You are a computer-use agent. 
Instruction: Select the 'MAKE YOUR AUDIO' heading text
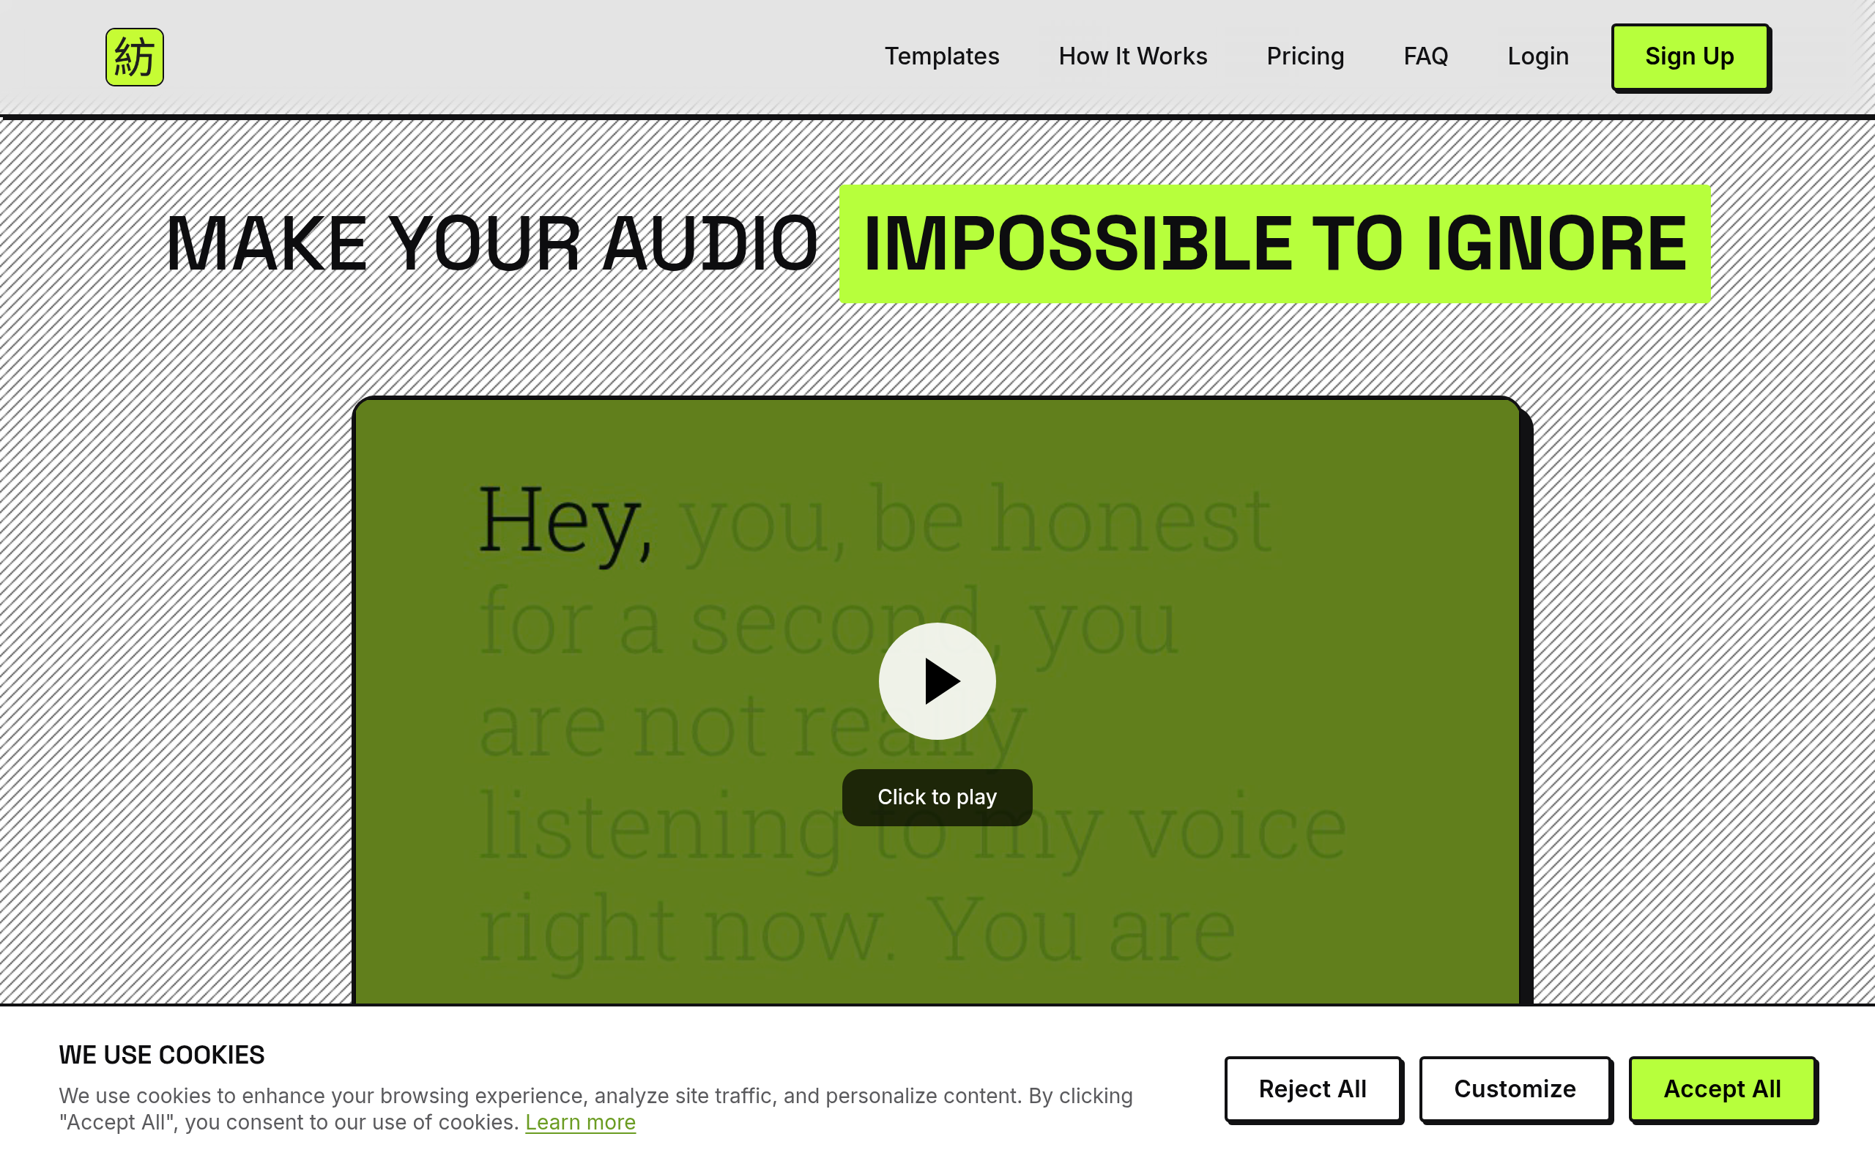click(493, 244)
